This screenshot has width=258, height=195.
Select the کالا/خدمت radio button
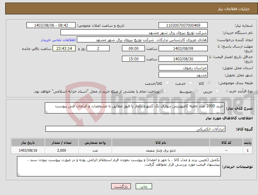pyautogui.click(x=167, y=83)
